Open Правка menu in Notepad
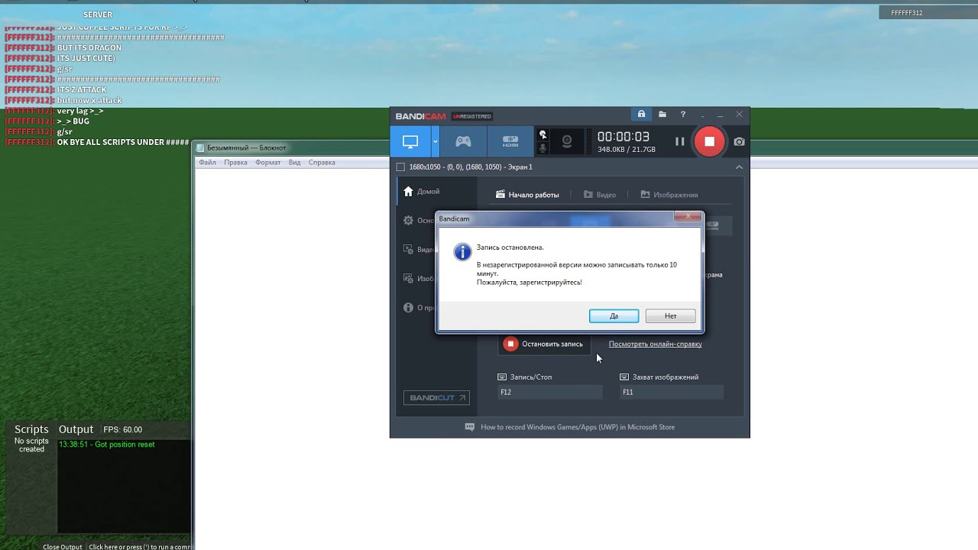Image resolution: width=978 pixels, height=550 pixels. (x=235, y=163)
